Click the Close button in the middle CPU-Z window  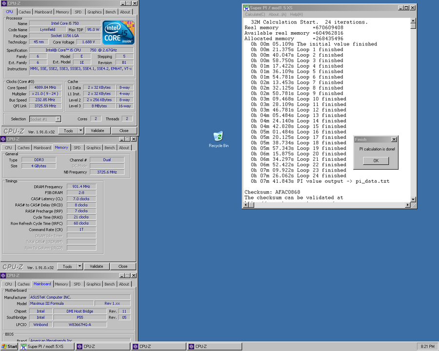point(122,267)
